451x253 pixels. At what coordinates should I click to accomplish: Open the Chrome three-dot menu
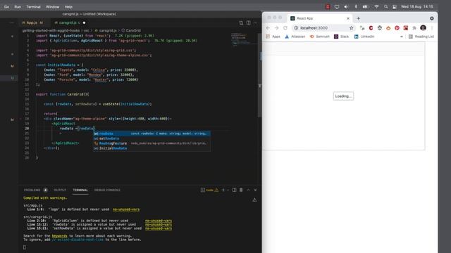click(x=432, y=28)
